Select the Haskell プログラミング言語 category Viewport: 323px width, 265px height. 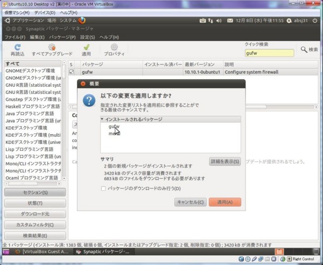coord(32,106)
